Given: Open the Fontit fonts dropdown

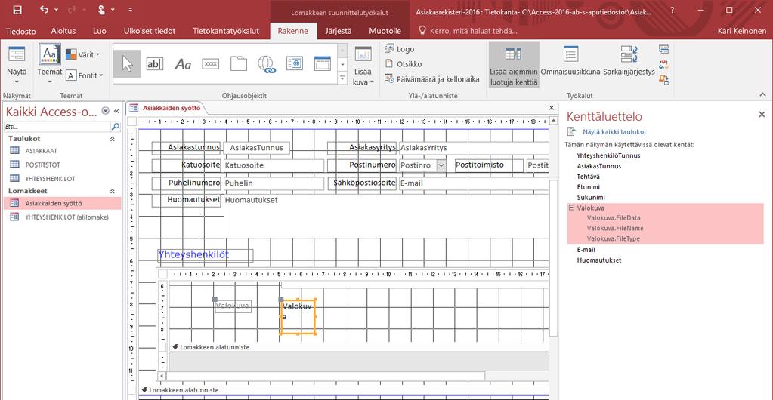Looking at the screenshot, I should 101,75.
